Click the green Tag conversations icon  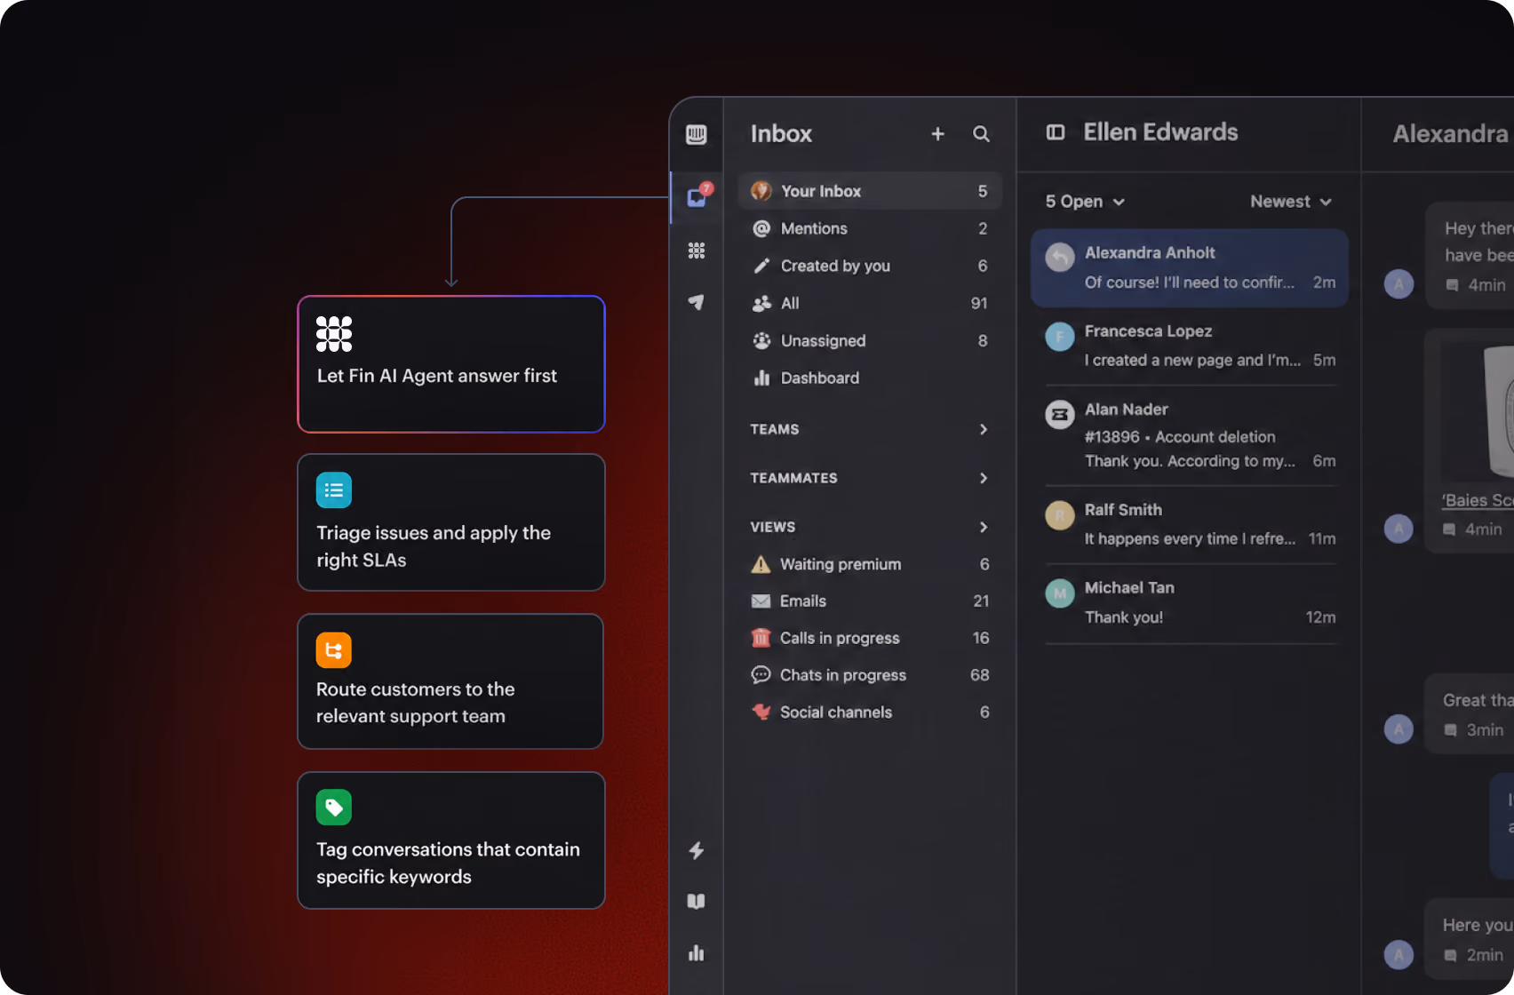[x=334, y=808]
